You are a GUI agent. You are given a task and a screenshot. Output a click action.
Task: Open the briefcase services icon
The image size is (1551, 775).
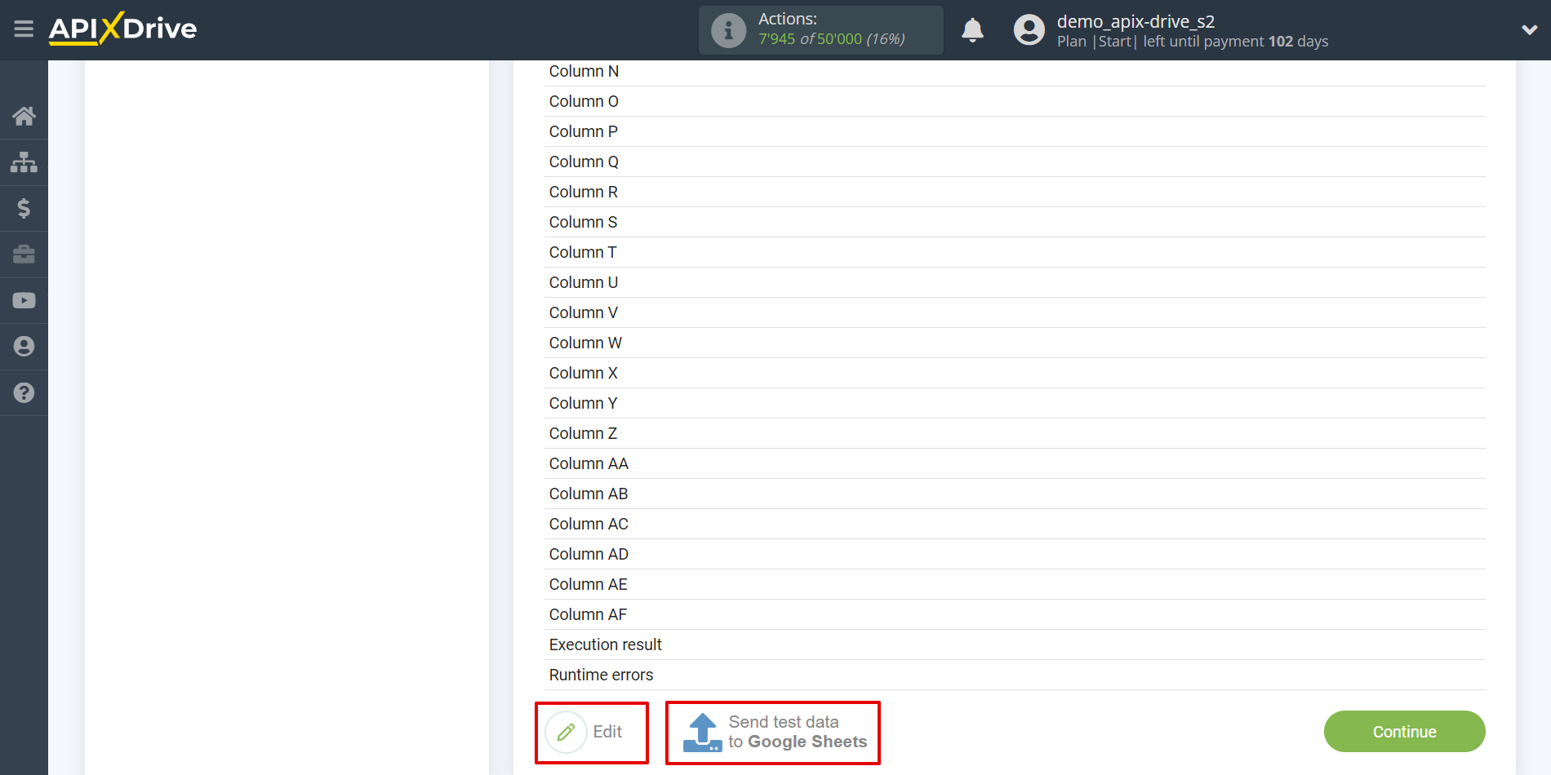24,255
